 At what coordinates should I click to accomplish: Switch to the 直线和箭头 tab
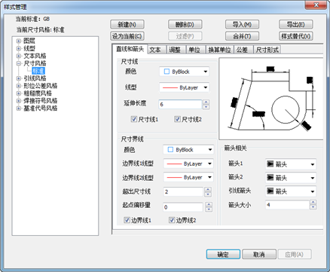click(x=130, y=49)
